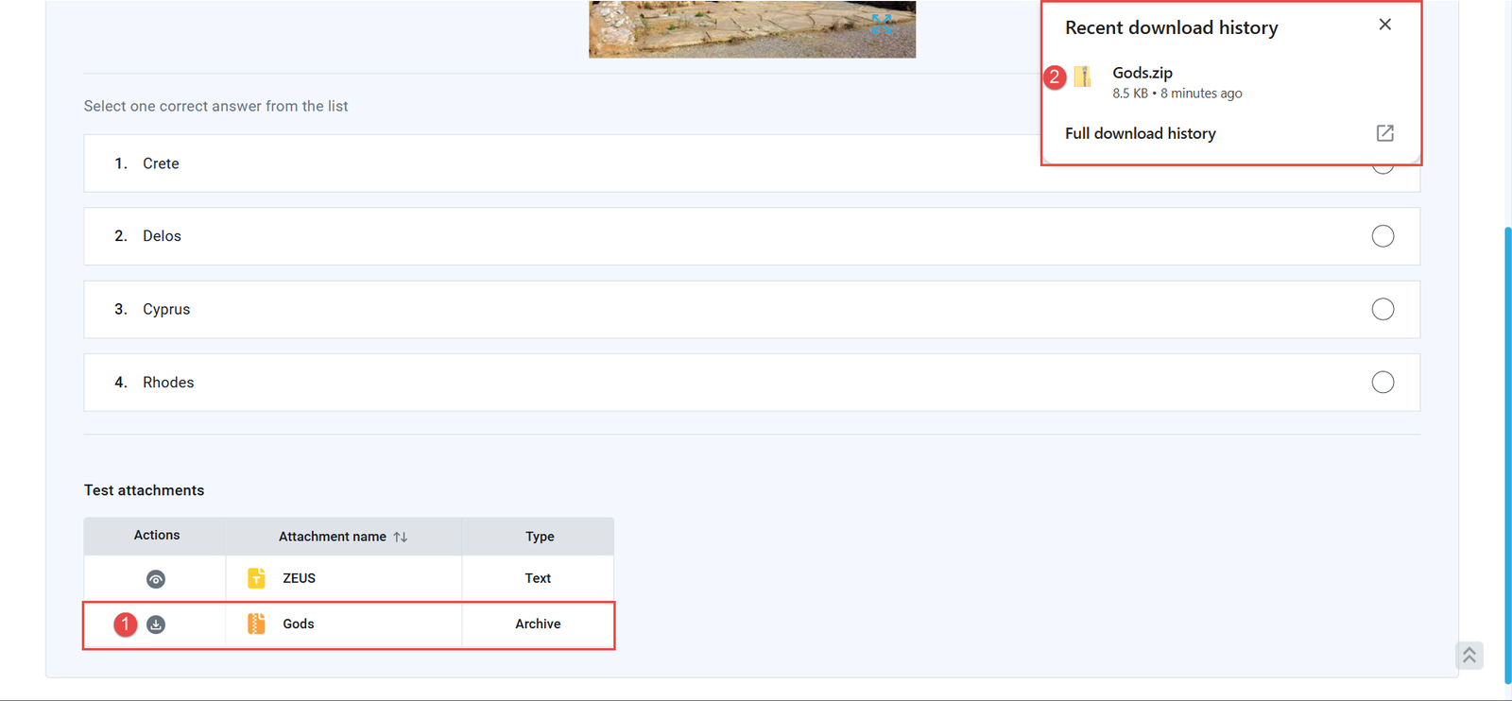Viewport: 1512px width, 701px height.
Task: Click the Type column header
Action: pos(539,536)
